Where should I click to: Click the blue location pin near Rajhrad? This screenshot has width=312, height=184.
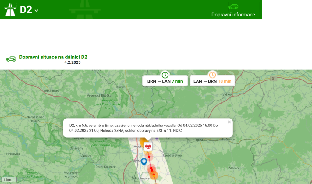144,161
